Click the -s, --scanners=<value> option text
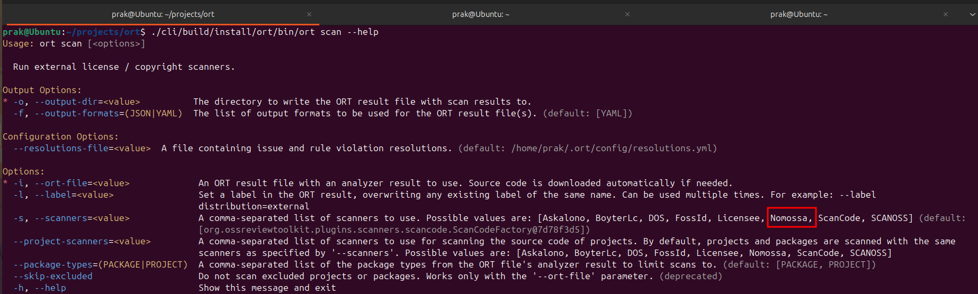The width and height of the screenshot is (978, 294). [x=71, y=218]
